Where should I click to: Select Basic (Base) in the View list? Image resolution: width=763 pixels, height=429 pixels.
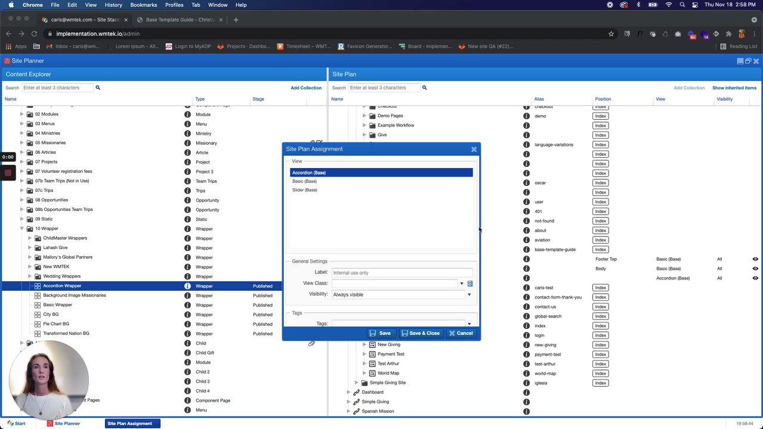[x=381, y=181]
